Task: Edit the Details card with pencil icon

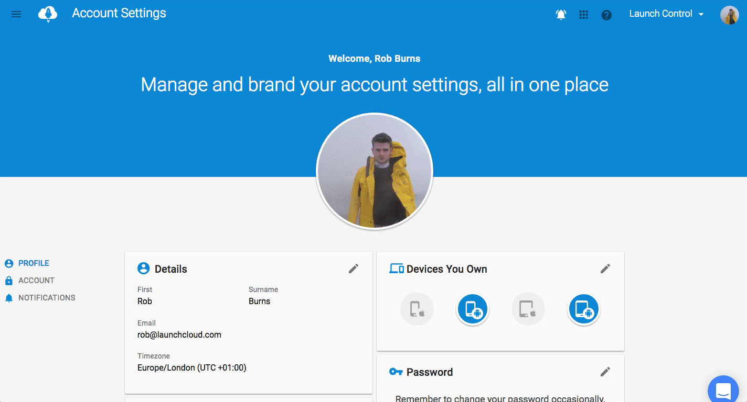Action: (x=354, y=269)
